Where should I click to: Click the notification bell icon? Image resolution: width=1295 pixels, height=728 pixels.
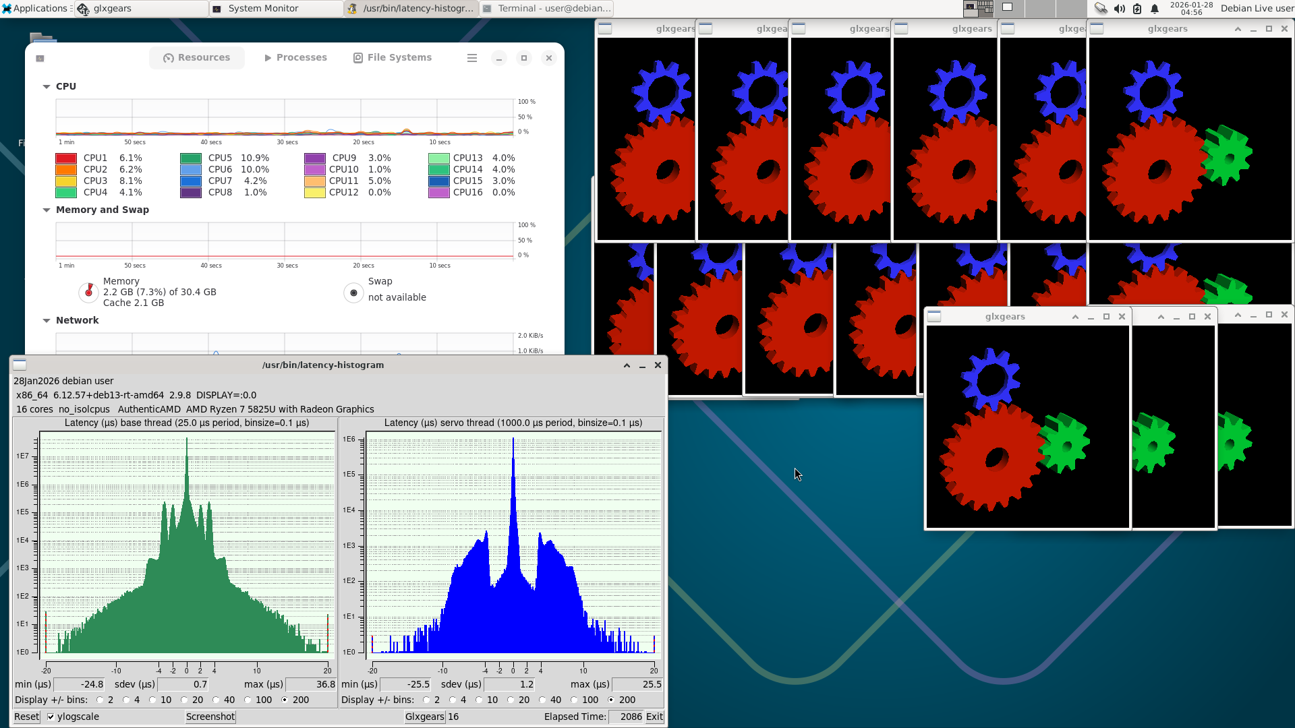tap(1155, 9)
